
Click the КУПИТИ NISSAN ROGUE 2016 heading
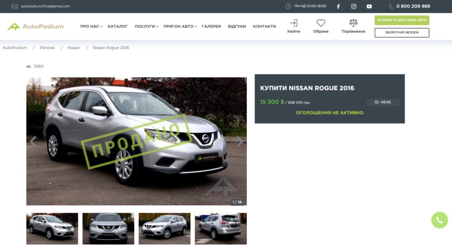tap(307, 89)
